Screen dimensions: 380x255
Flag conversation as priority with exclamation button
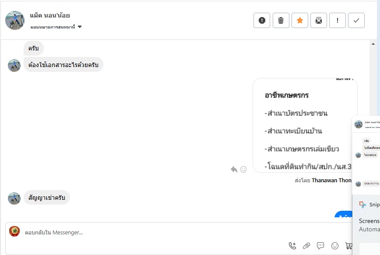click(x=338, y=20)
